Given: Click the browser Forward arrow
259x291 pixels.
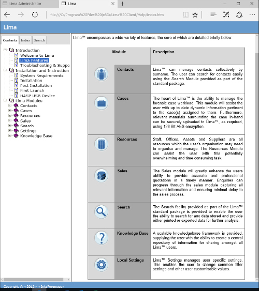Looking at the screenshot, I should (x=21, y=14).
